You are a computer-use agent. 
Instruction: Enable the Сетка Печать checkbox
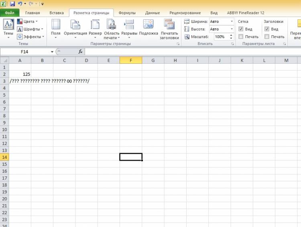tap(241, 36)
